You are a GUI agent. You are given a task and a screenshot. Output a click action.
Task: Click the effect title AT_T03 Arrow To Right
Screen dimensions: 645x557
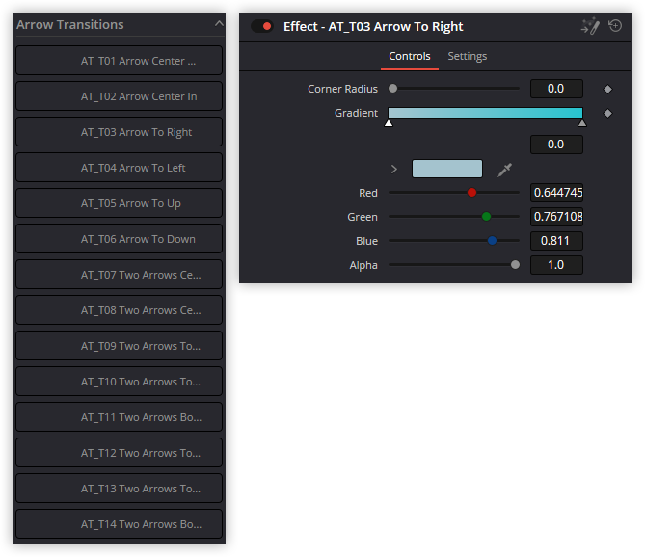pyautogui.click(x=373, y=27)
